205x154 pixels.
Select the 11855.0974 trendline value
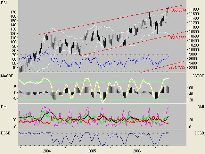pos(177,10)
